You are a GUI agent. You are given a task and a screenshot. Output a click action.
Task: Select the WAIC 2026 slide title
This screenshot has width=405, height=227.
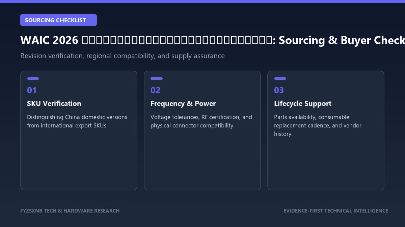tap(213, 40)
